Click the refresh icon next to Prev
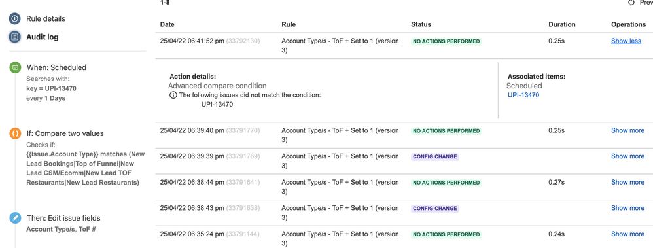 [x=631, y=3]
